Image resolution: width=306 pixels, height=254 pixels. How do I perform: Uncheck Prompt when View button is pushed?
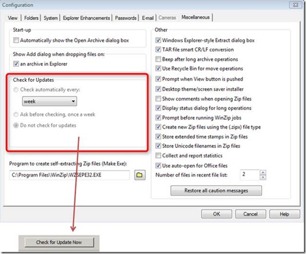click(x=158, y=79)
